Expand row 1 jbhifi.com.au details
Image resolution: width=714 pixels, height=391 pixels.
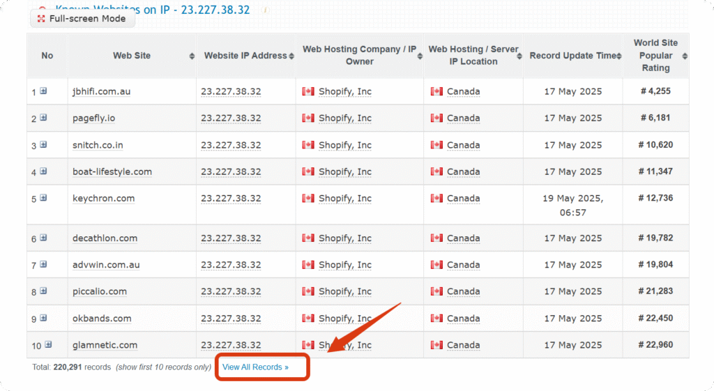[x=43, y=91]
